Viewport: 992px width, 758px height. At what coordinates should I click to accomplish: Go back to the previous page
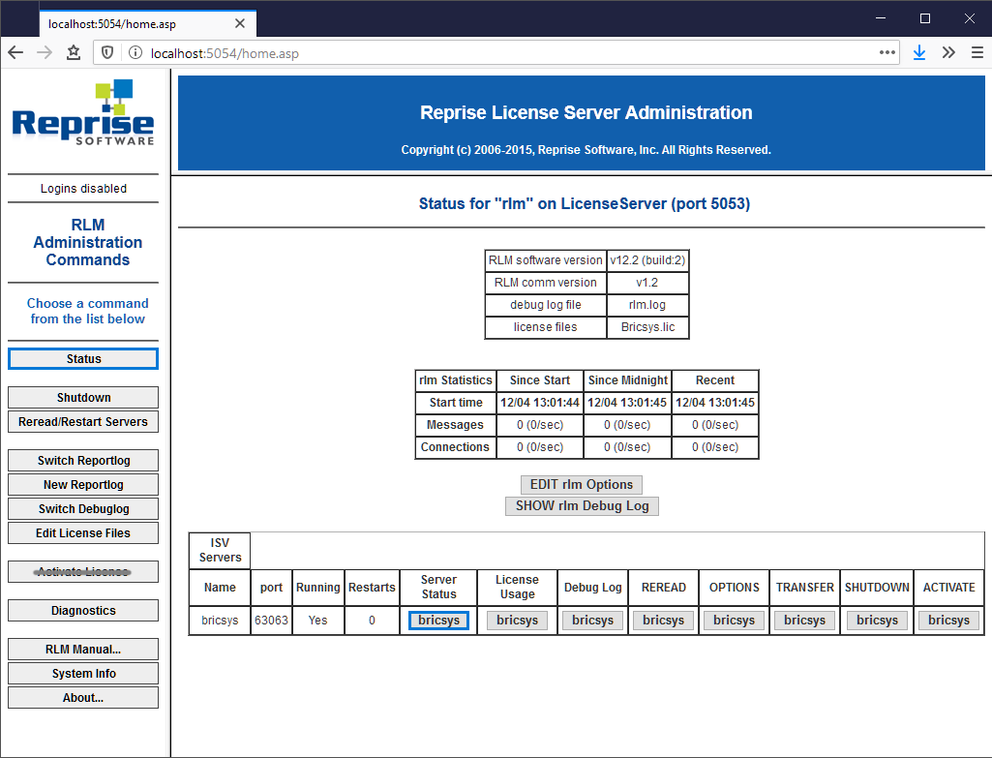[15, 52]
